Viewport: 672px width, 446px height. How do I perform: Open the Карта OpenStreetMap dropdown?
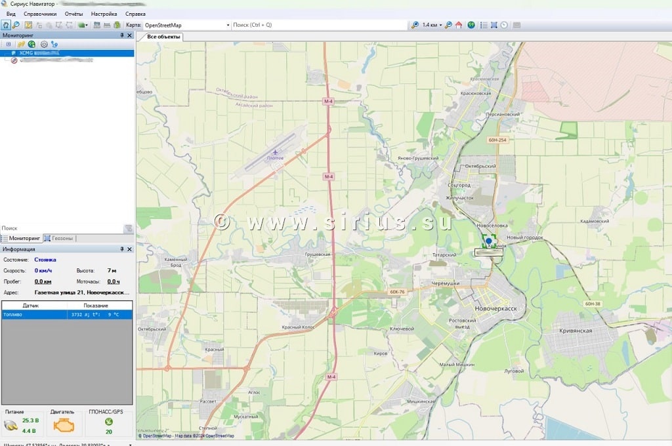pyautogui.click(x=228, y=25)
